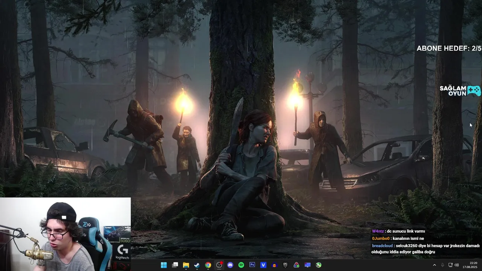
Task: Open File Explorer from the taskbar
Action: pyautogui.click(x=186, y=265)
